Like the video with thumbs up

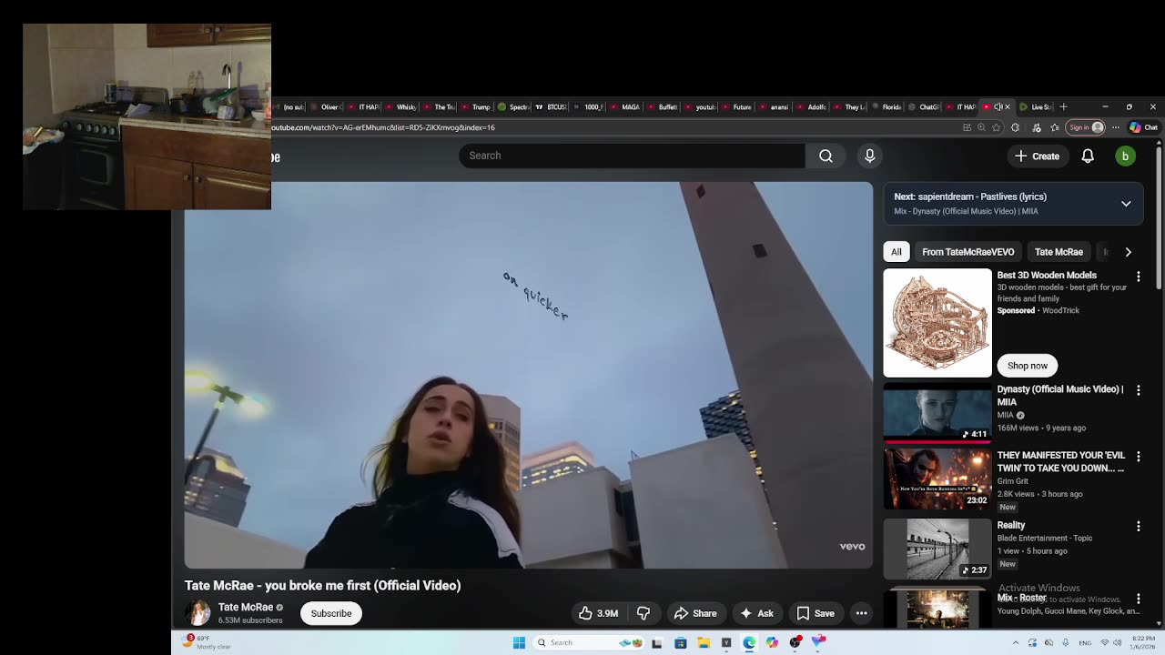click(598, 613)
